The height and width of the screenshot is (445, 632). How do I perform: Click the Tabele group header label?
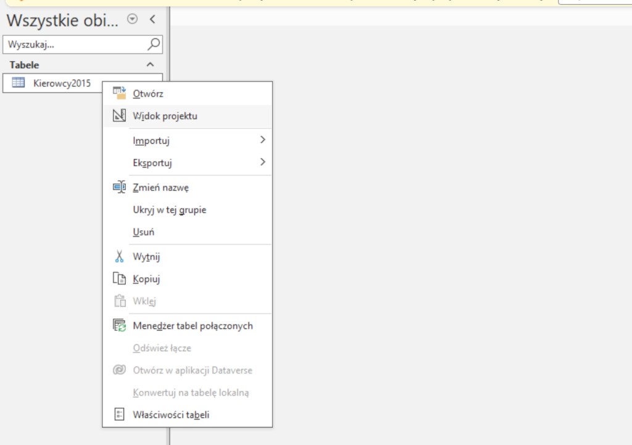(x=25, y=65)
